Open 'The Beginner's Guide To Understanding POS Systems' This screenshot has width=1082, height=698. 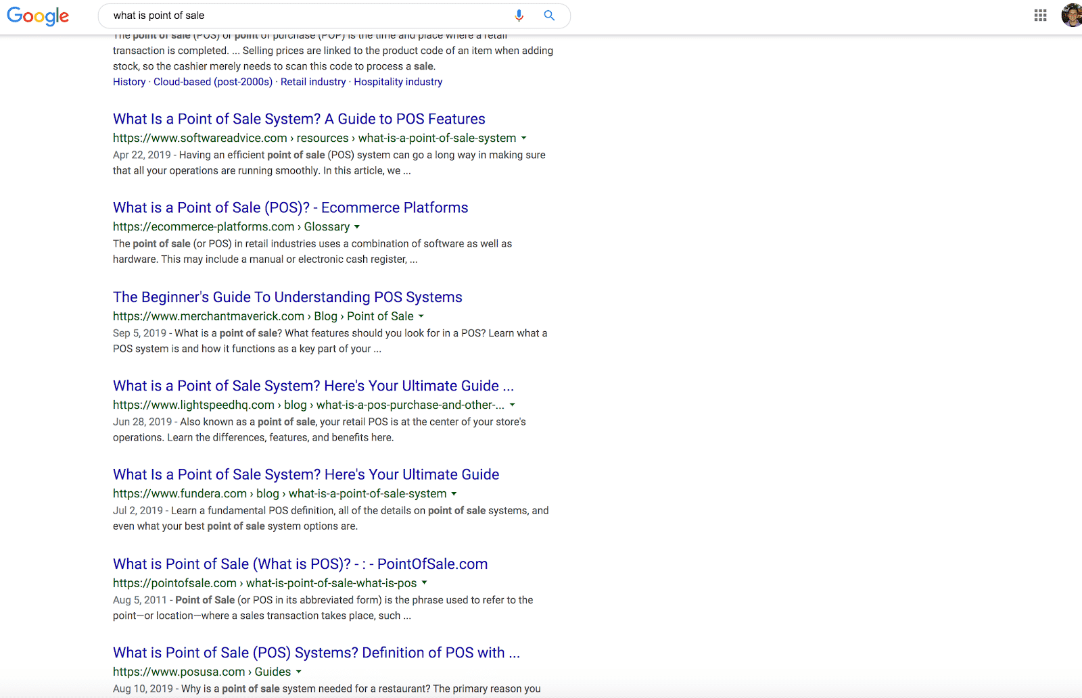click(x=287, y=297)
